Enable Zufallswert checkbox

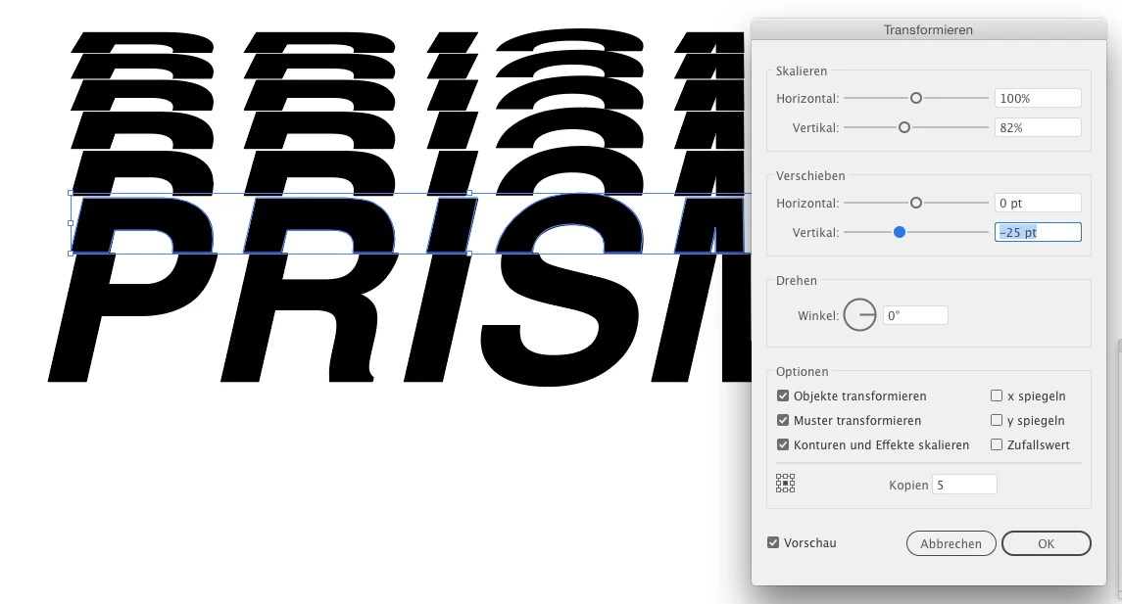(x=996, y=444)
